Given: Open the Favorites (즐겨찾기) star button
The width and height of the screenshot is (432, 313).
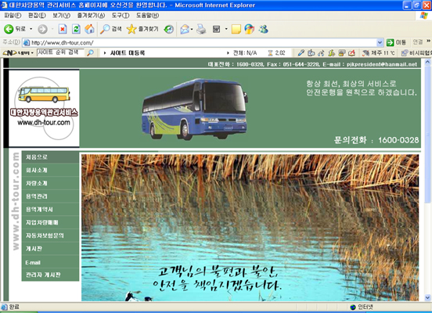Looking at the screenshot, I should pyautogui.click(x=142, y=29).
